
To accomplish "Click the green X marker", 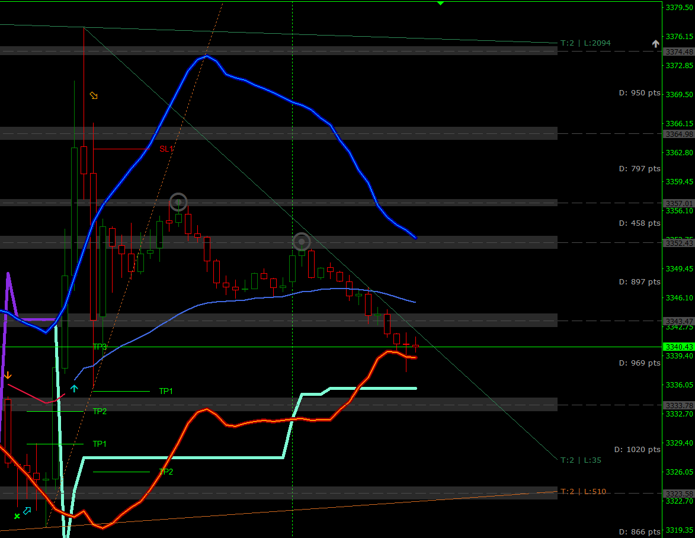I will (17, 516).
